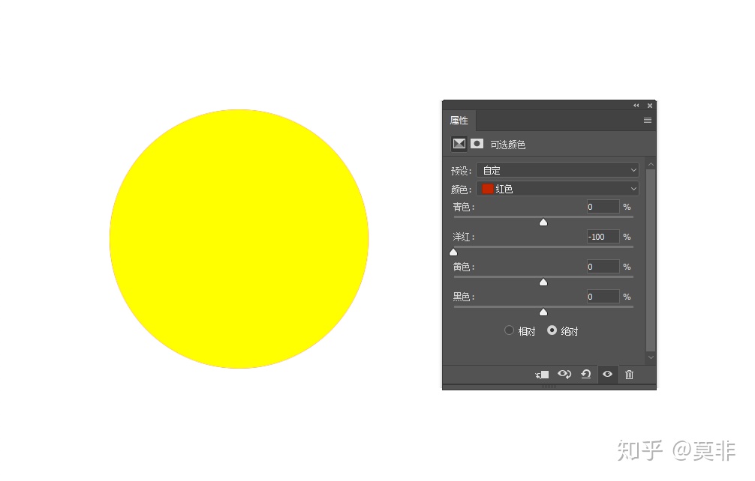Select the 相对 radio button

coord(509,330)
